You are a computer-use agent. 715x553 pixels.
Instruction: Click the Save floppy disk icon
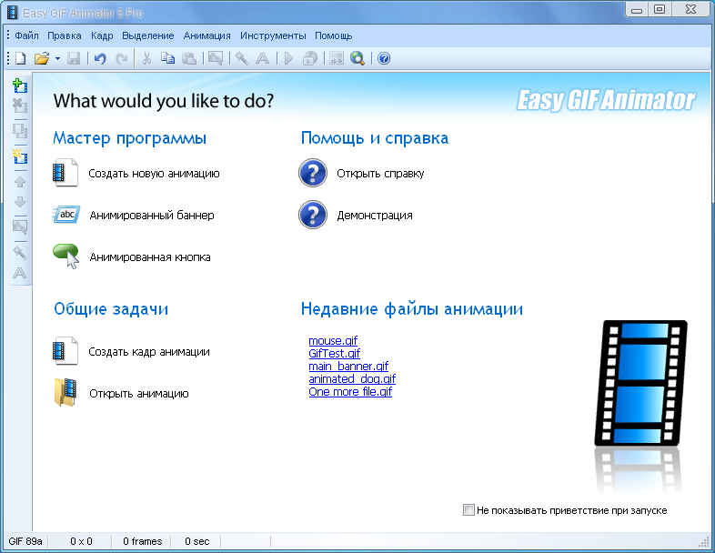pyautogui.click(x=74, y=58)
